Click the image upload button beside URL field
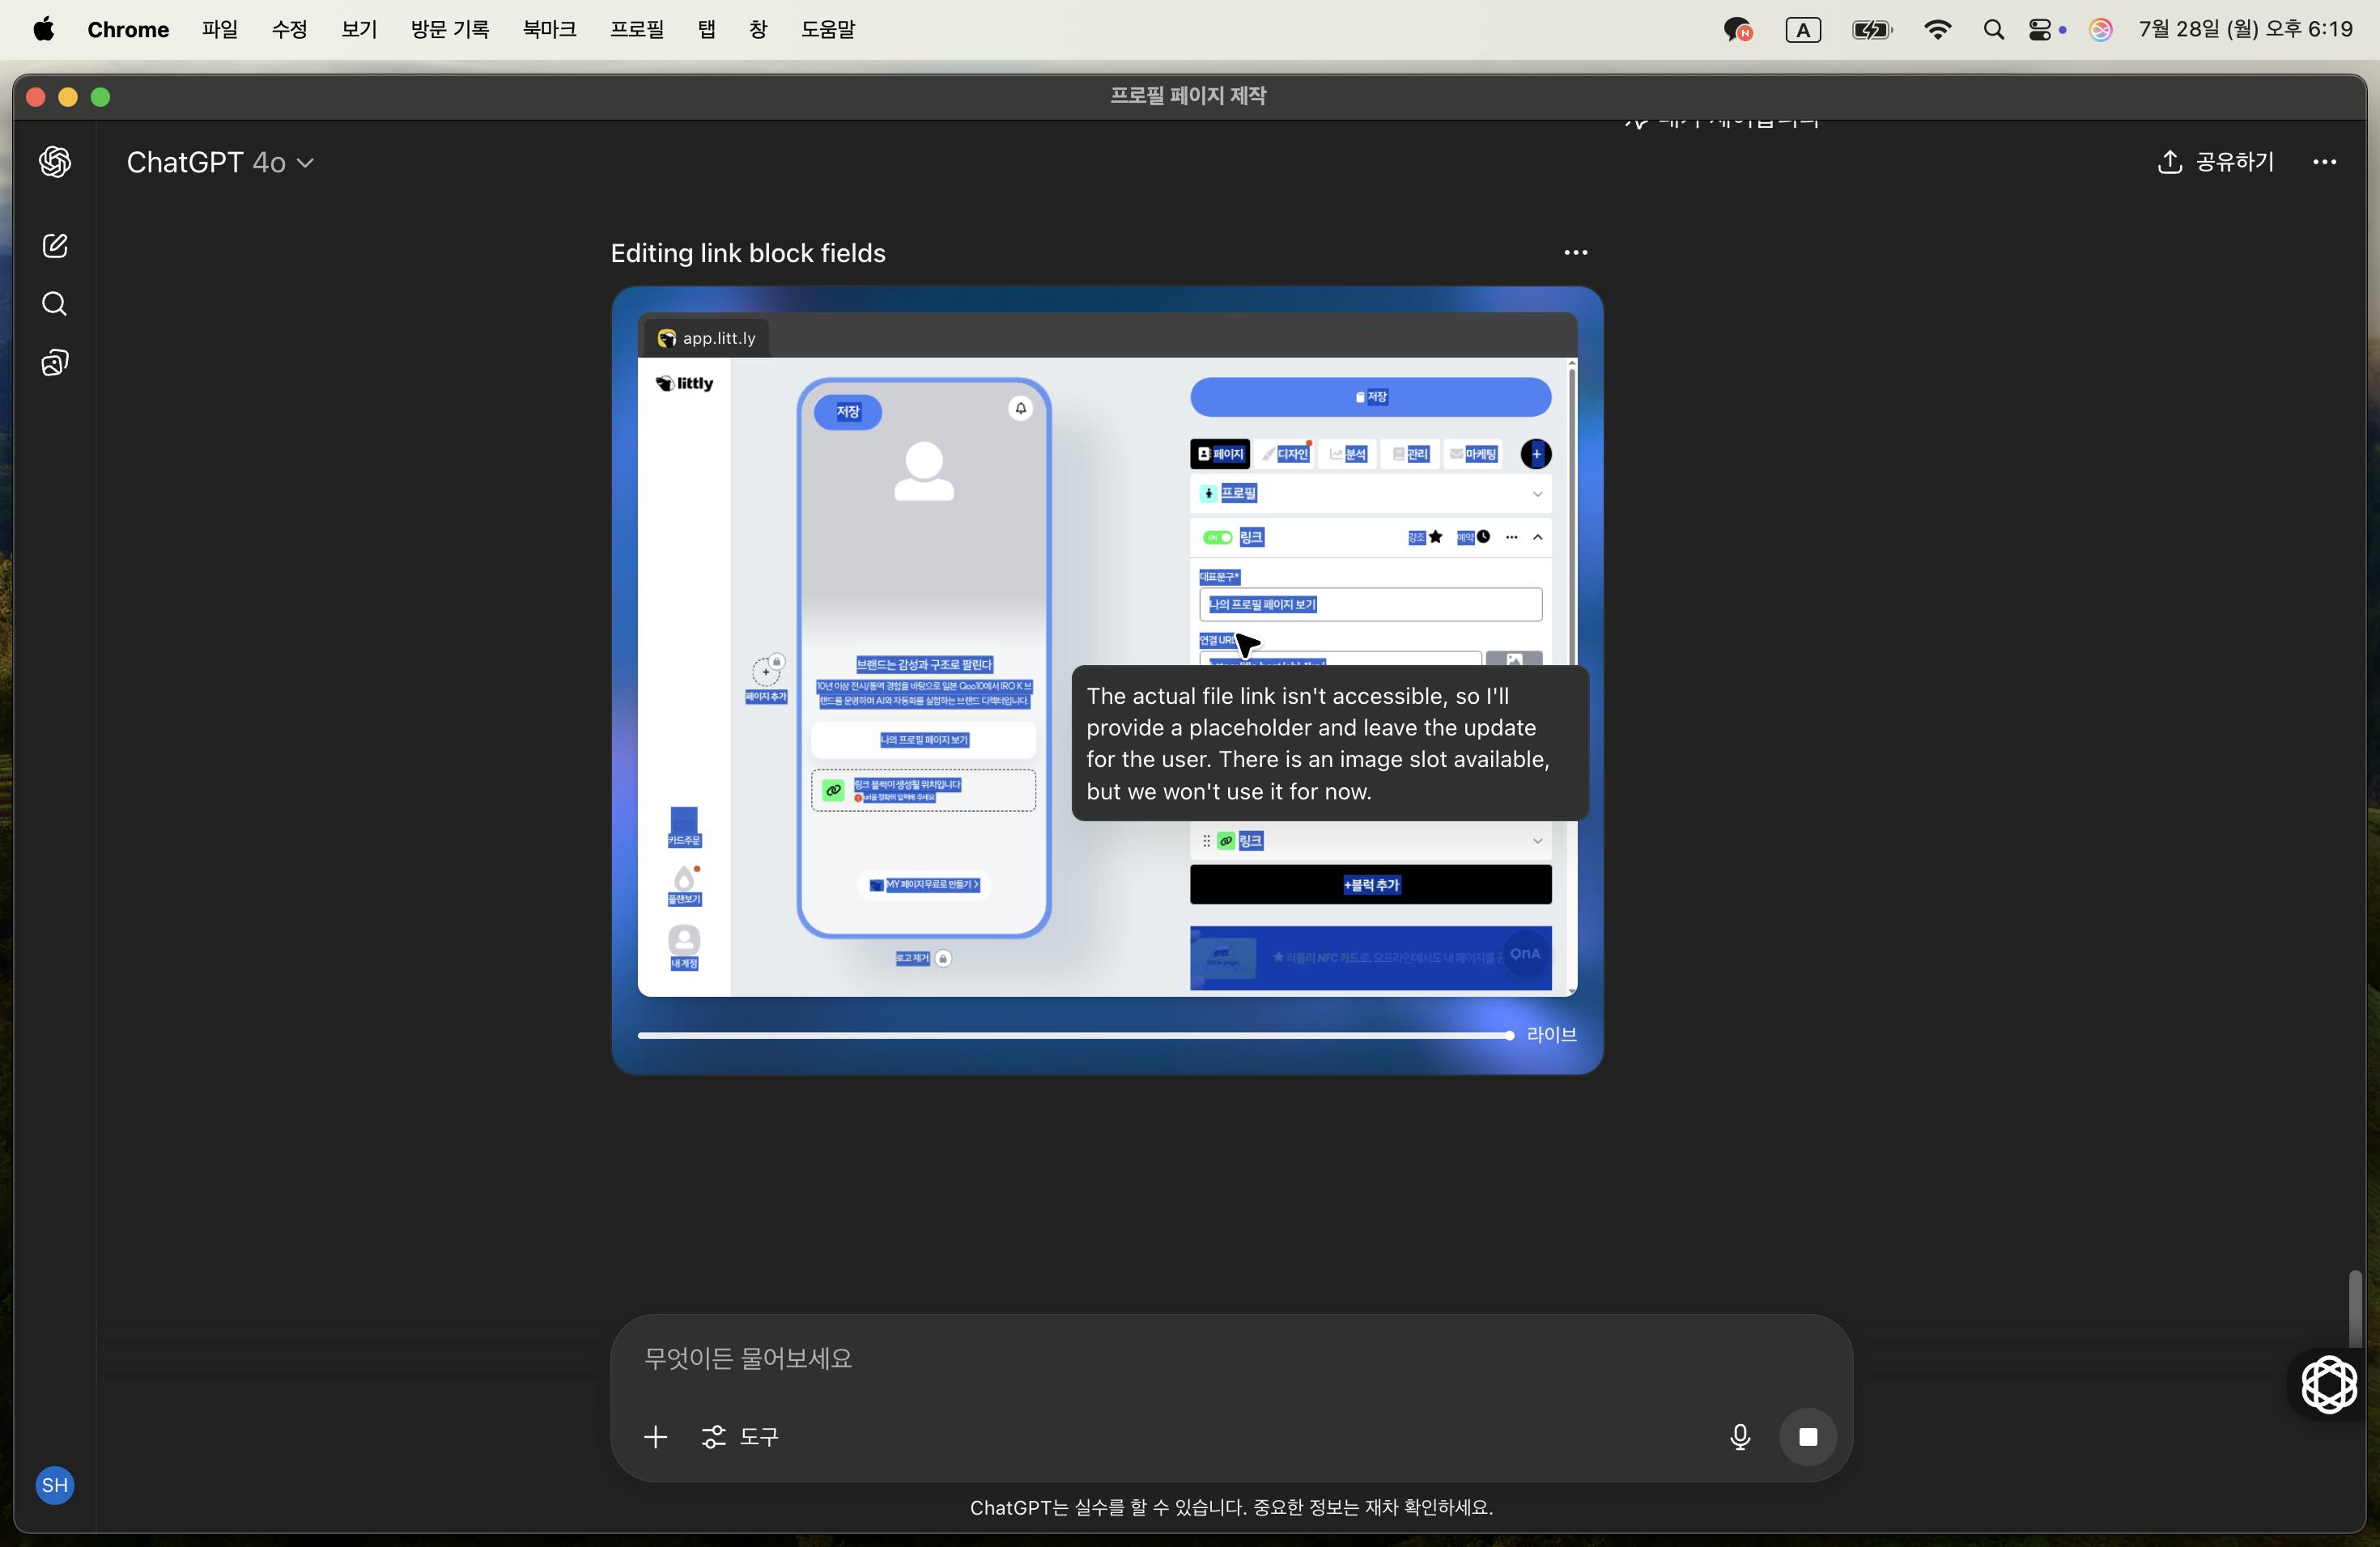The image size is (2380, 1547). pos(1514,659)
